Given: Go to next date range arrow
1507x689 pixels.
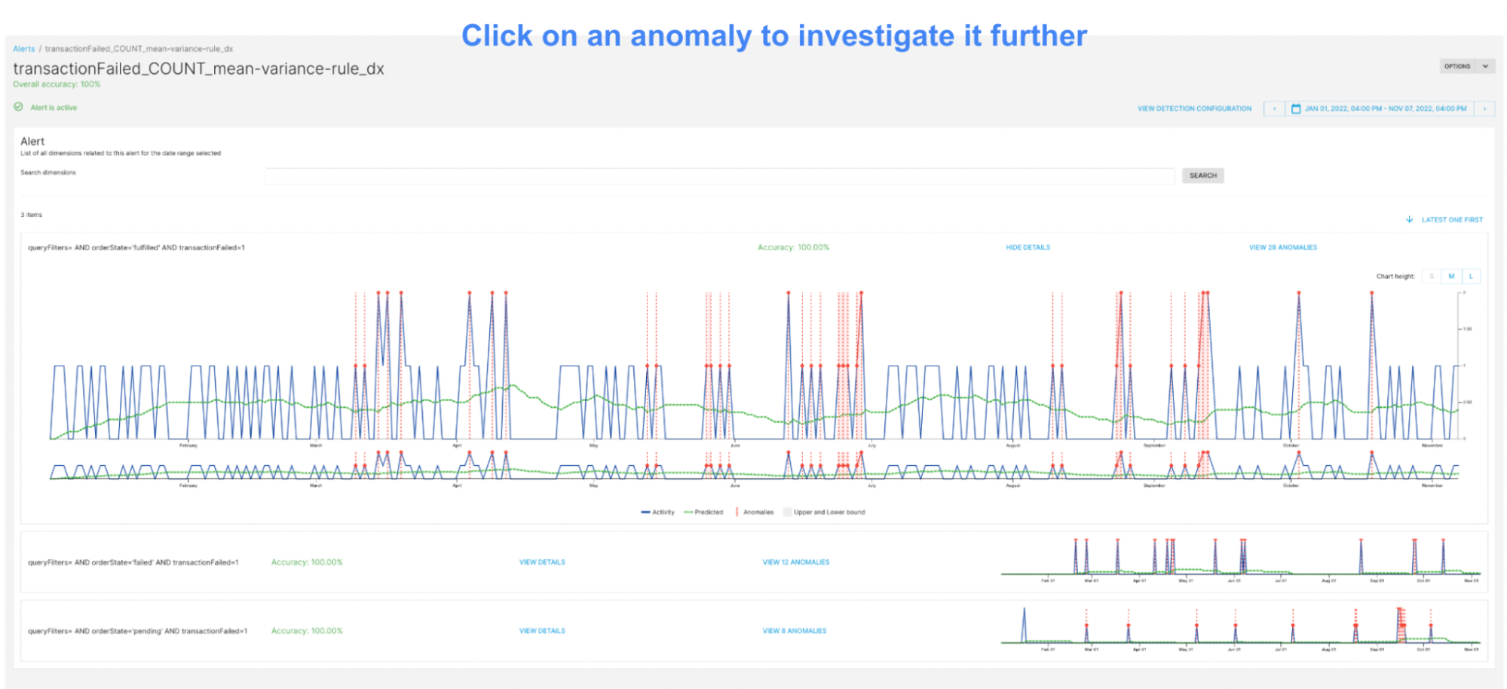Looking at the screenshot, I should click(1484, 109).
